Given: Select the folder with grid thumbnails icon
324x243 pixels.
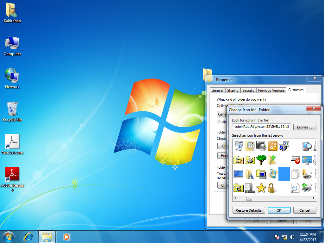Looking at the screenshot, I should (x=250, y=146).
